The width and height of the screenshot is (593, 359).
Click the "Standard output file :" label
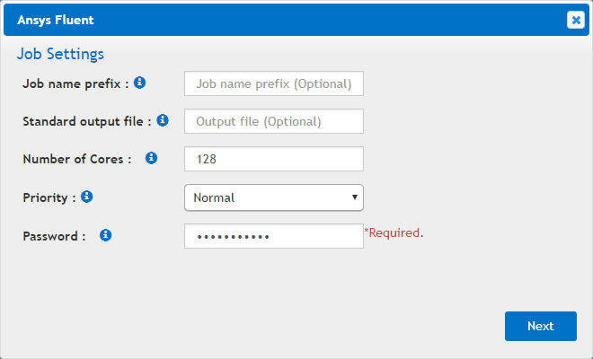[87, 121]
